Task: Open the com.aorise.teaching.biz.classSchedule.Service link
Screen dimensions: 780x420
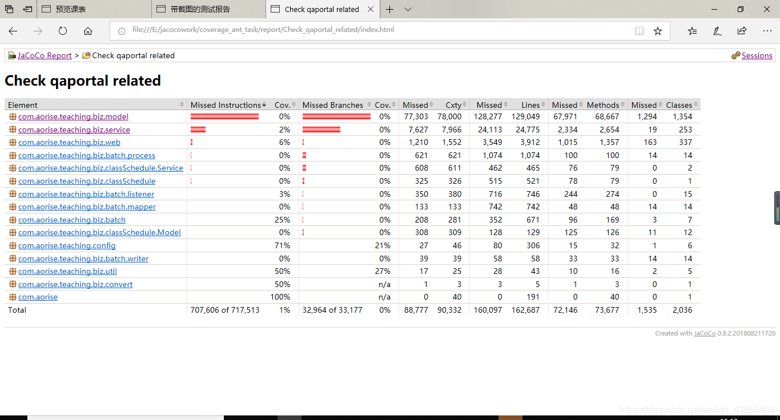Action: tap(100, 168)
